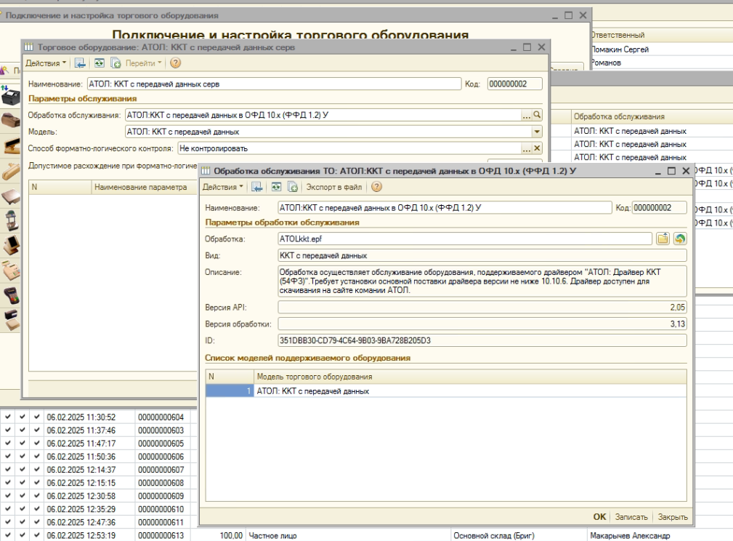Select row 1 АТОЛ: ККТ с передачей данных in the models list

(x=446, y=390)
